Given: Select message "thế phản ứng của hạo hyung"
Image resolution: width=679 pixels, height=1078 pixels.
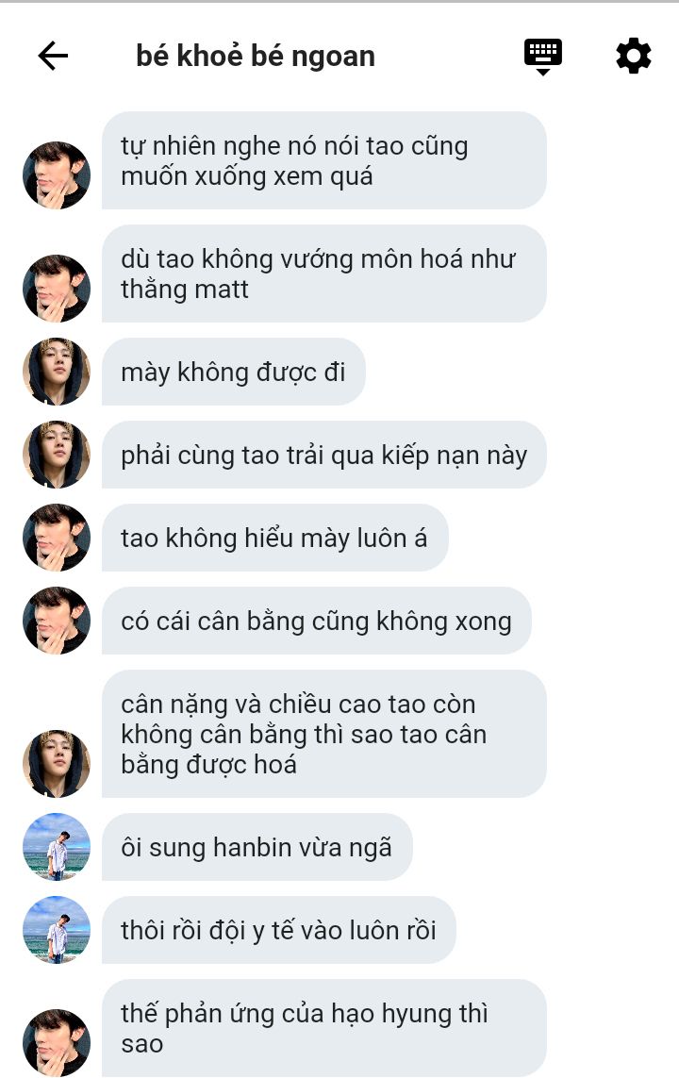Looking at the screenshot, I should coord(323,1029).
